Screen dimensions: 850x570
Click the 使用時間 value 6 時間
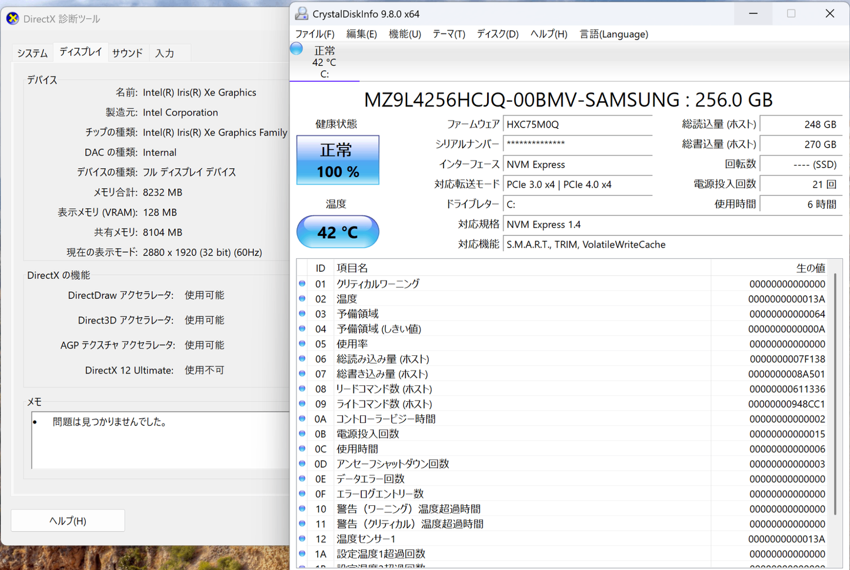coord(801,205)
